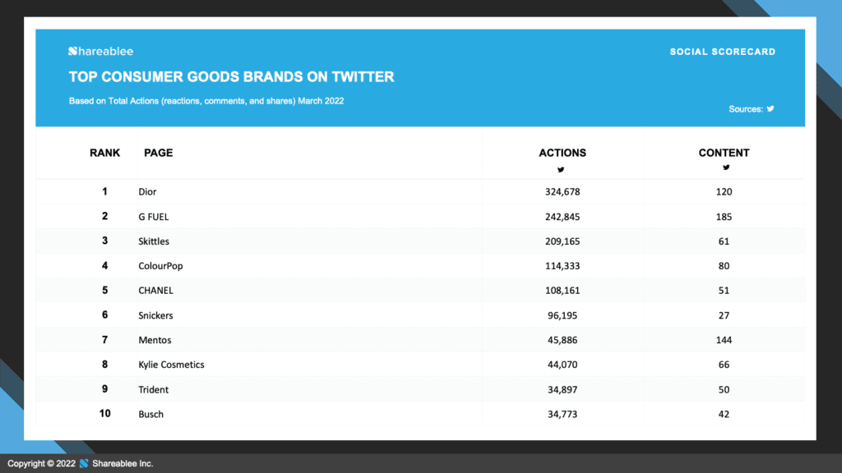
Task: Click the Kylie Cosmetics entry
Action: point(171,365)
